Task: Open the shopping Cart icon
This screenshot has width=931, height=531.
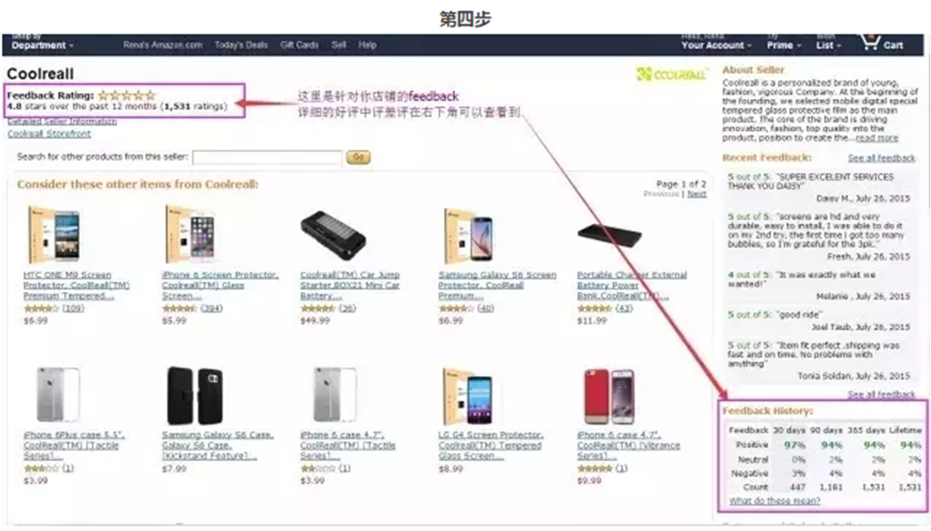Action: (882, 43)
